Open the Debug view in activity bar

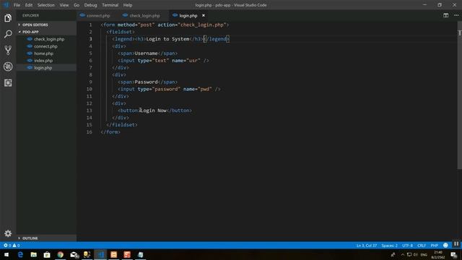click(x=8, y=66)
